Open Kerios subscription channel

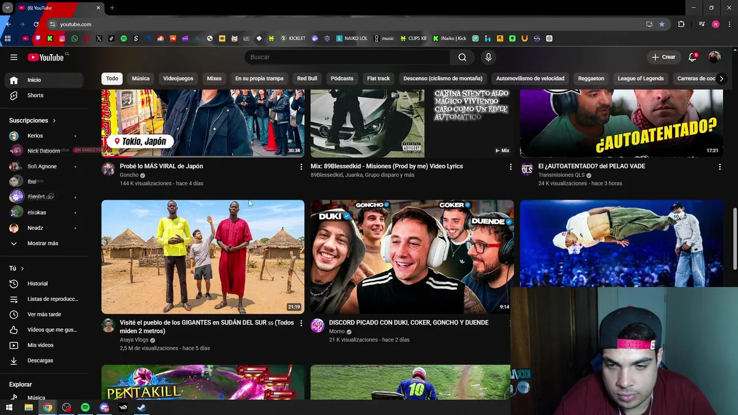[44, 136]
